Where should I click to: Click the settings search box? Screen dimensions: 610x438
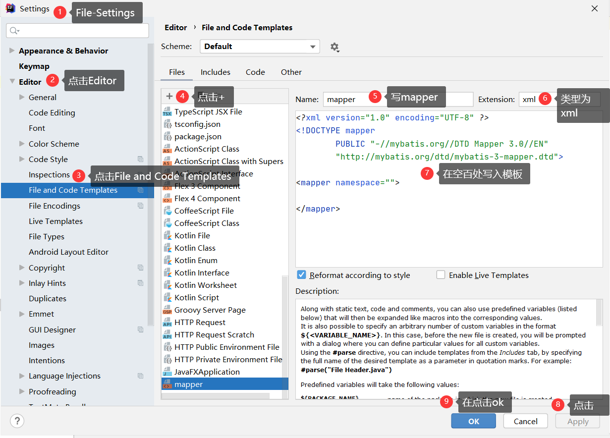(77, 31)
